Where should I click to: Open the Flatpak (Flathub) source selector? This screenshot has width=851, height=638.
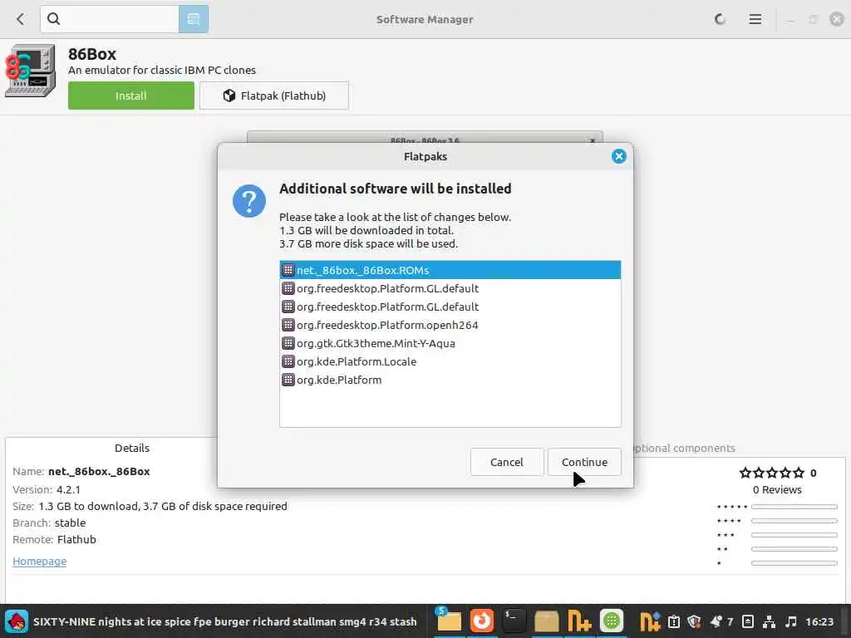pyautogui.click(x=274, y=96)
